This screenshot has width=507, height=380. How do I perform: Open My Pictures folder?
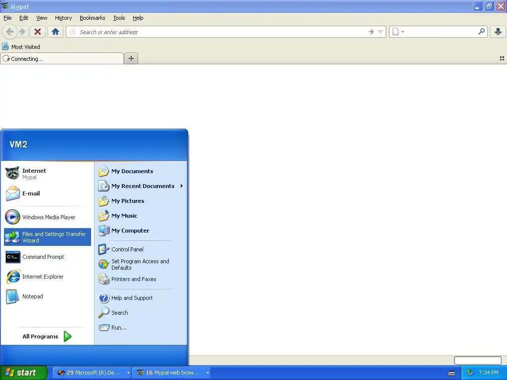(x=141, y=201)
